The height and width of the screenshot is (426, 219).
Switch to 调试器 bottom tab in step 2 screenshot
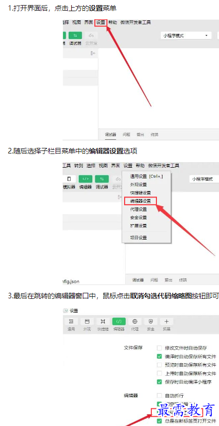coord(138,280)
